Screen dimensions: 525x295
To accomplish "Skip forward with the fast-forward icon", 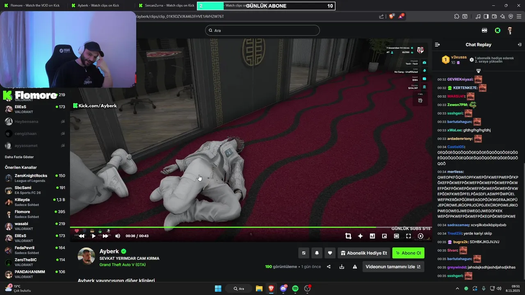I will [105, 236].
